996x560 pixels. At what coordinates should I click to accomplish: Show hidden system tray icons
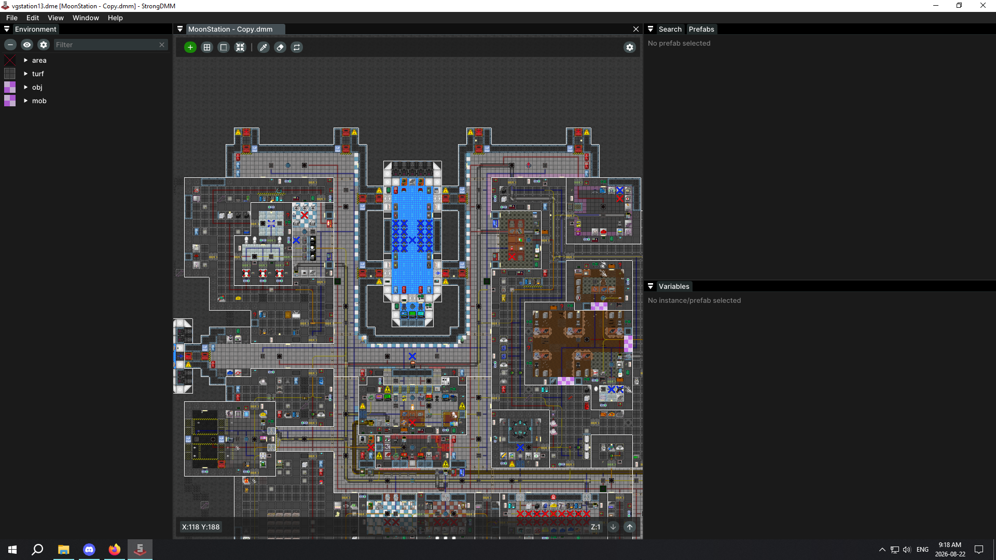coord(882,550)
